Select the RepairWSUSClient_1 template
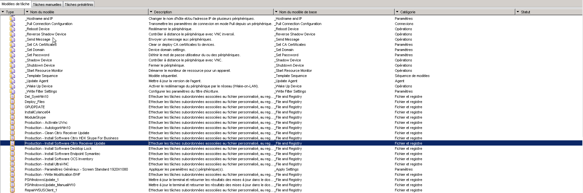Viewport: 583px width, 193px height. point(41,190)
